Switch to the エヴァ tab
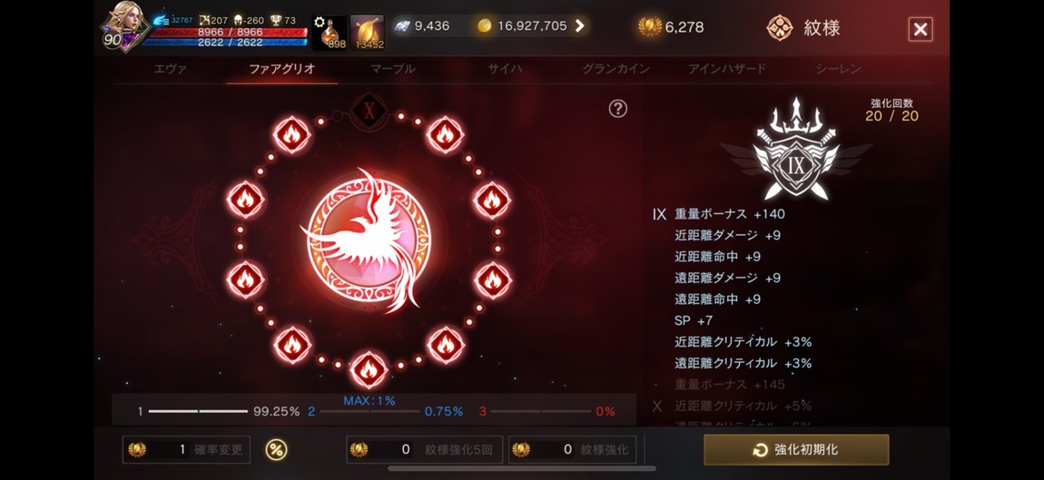Image resolution: width=1044 pixels, height=480 pixels. (171, 69)
